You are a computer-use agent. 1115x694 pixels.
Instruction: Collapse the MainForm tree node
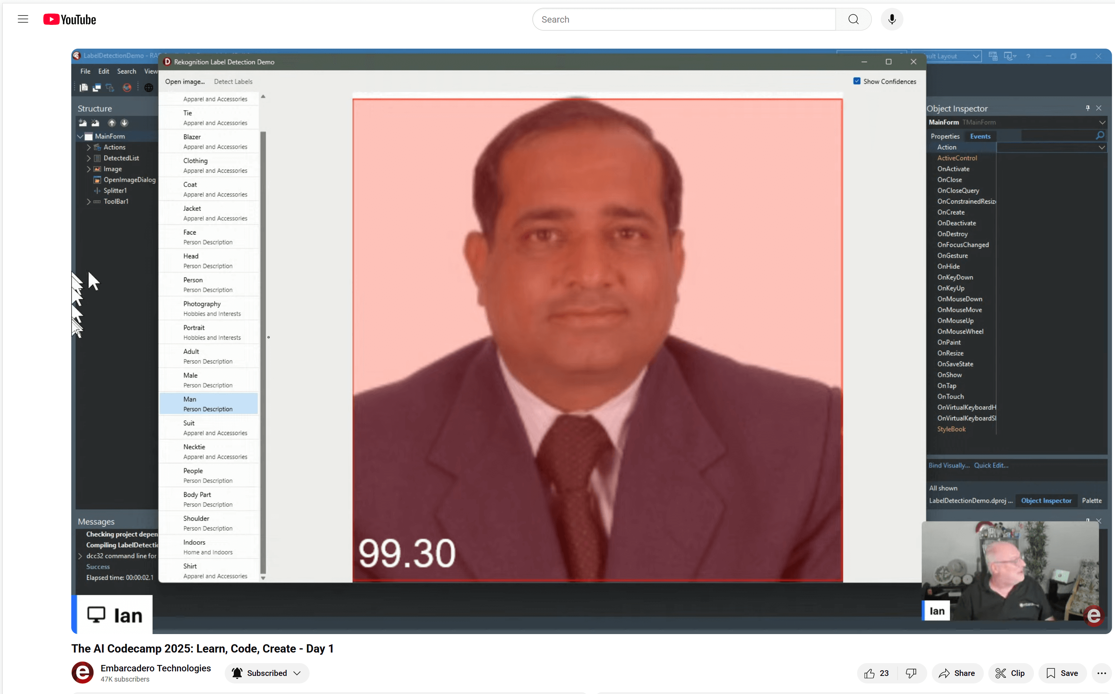pos(80,136)
